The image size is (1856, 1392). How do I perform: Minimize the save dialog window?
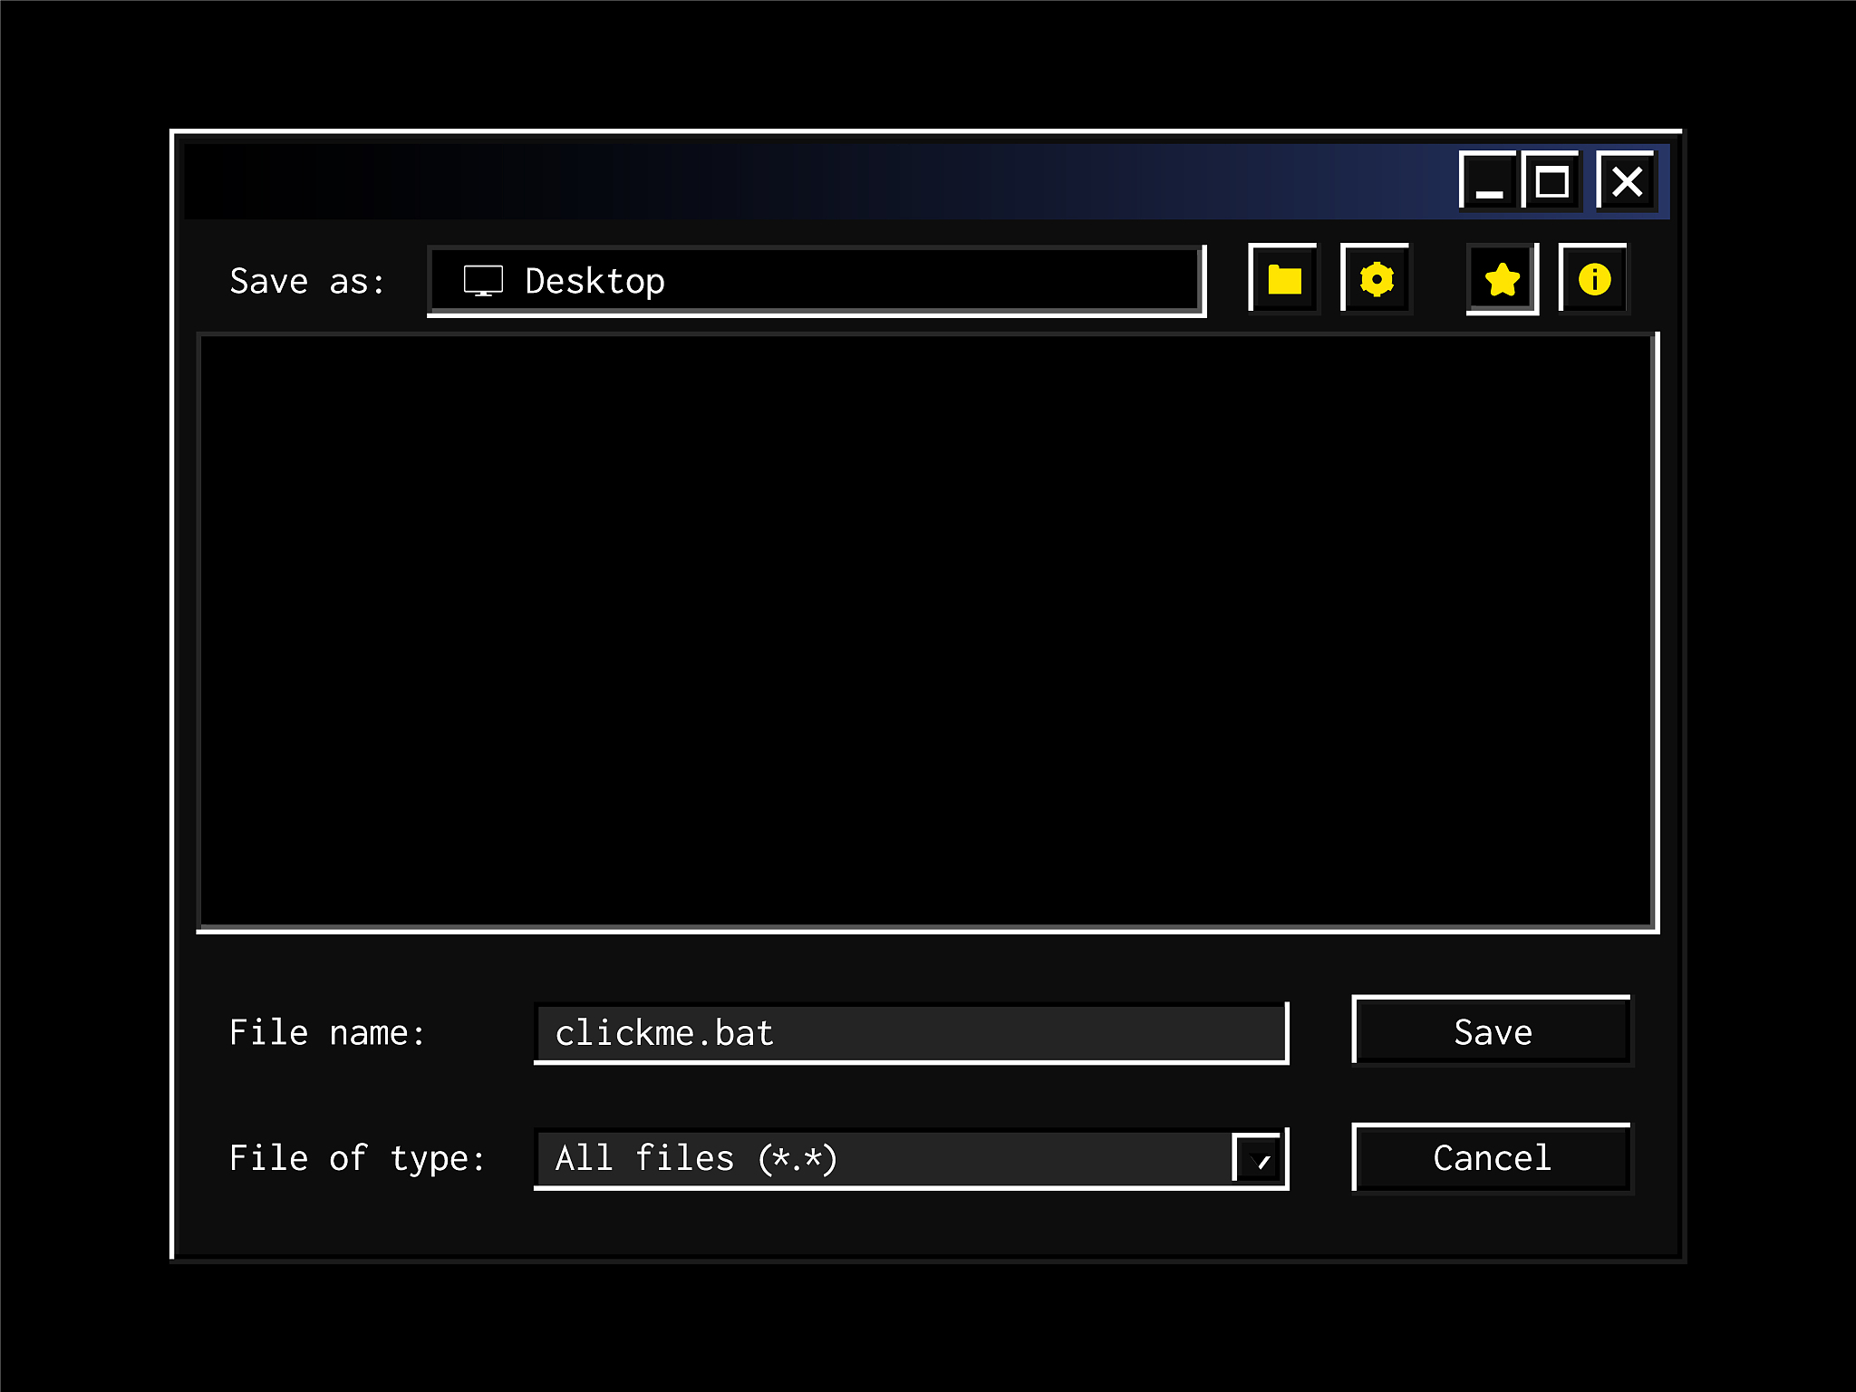click(1488, 181)
